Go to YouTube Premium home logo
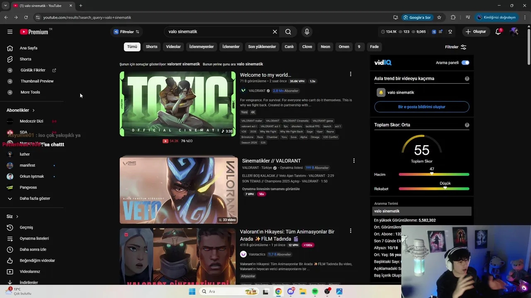 [34, 32]
